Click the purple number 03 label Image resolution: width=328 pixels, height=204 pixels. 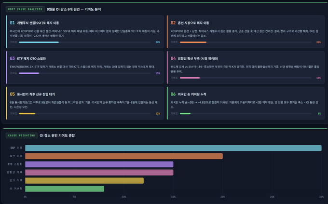pos(13,58)
